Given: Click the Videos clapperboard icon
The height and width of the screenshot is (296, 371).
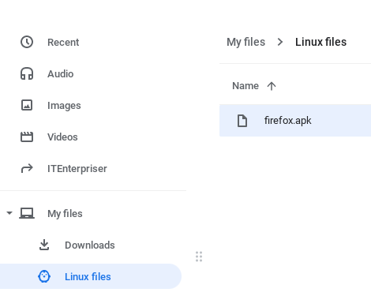Looking at the screenshot, I should (27, 137).
